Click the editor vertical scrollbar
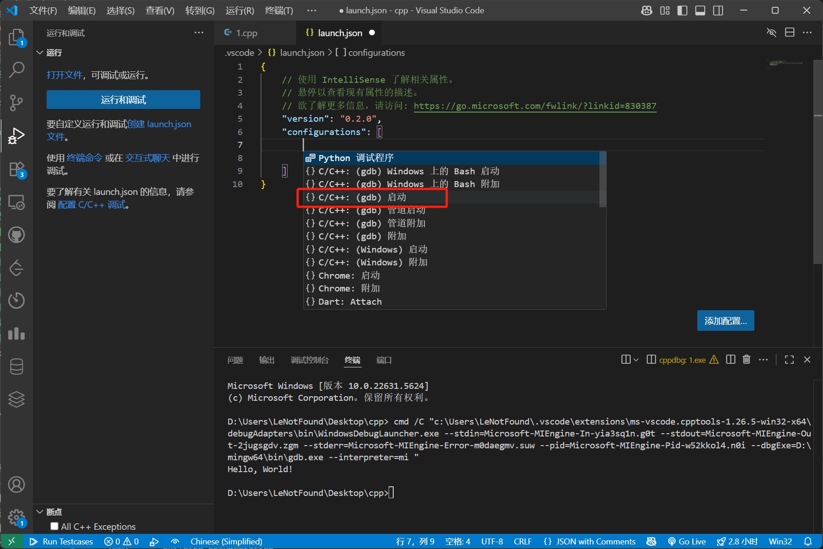Screen dimensions: 823x549 pos(818,183)
